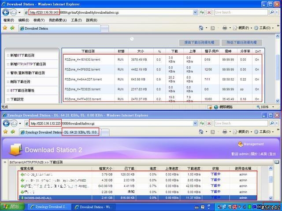The image size is (282, 211).
Task: Click Add to Favorites icon in upper window
Action: point(12,28)
